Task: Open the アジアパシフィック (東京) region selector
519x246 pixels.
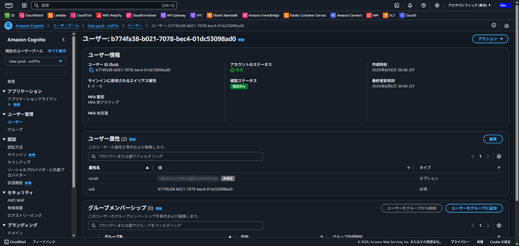Action: 469,5
